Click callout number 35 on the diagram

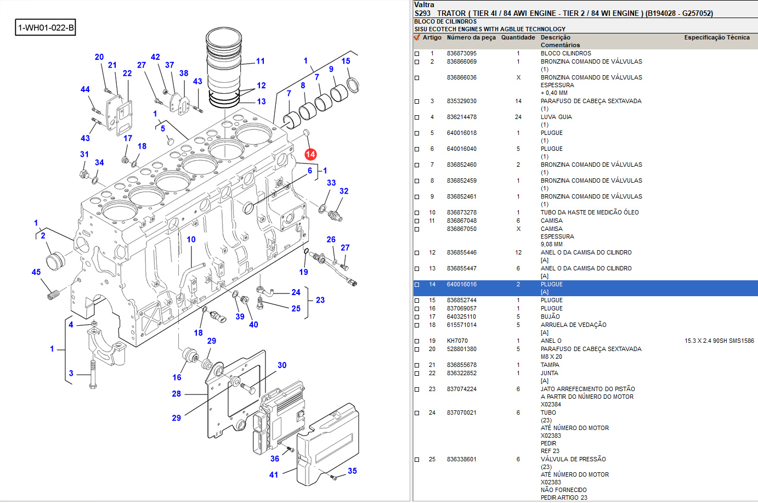tap(352, 471)
